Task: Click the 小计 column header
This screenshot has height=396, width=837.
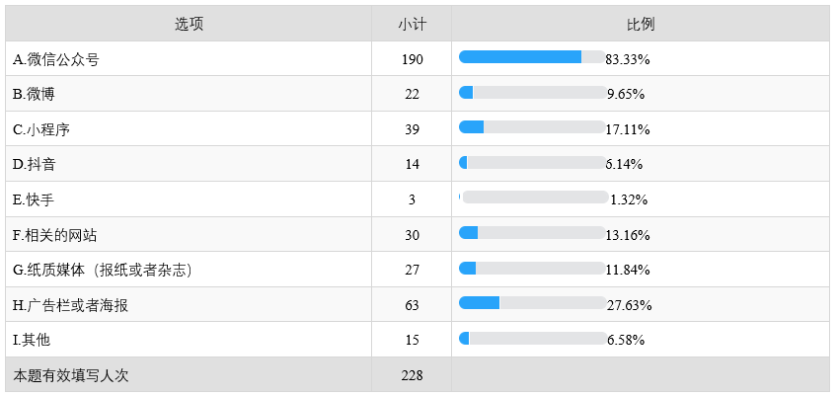Action: coord(412,24)
